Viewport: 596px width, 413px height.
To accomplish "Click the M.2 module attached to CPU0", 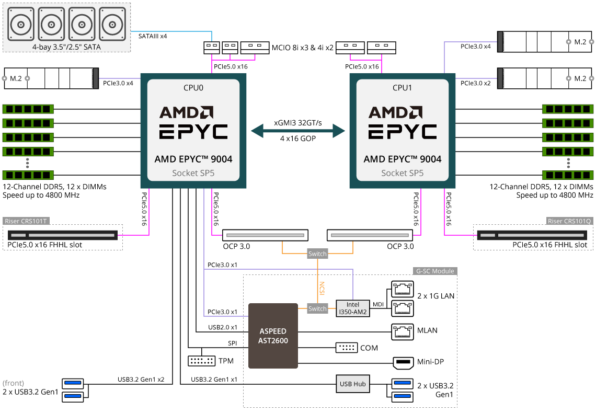I will [x=51, y=78].
